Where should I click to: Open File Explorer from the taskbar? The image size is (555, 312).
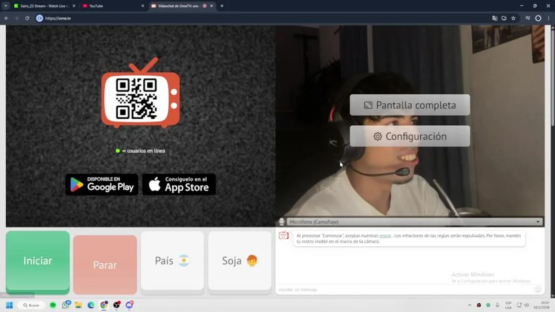pos(78,305)
